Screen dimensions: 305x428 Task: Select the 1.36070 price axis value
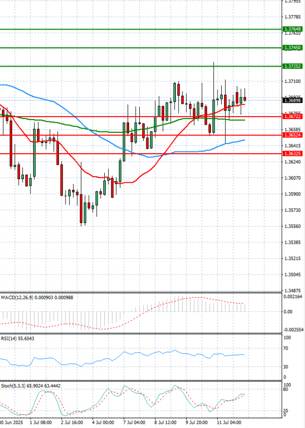click(292, 178)
